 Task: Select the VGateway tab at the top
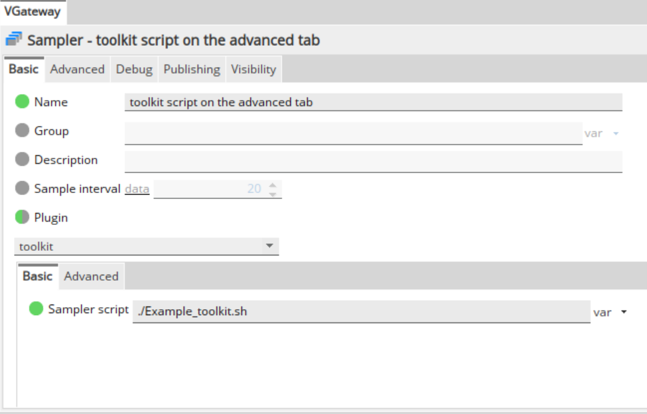point(33,11)
